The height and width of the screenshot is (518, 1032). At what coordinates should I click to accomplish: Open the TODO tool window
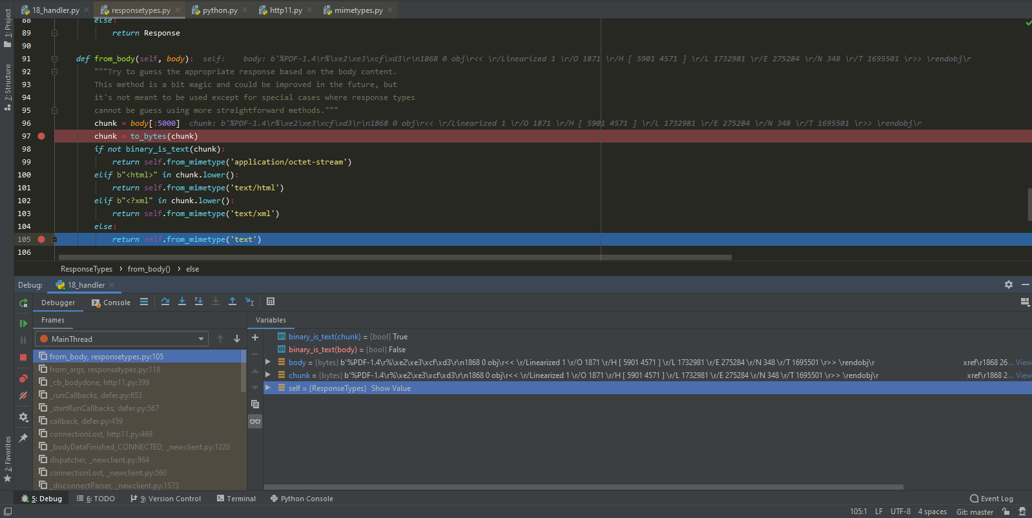point(96,499)
